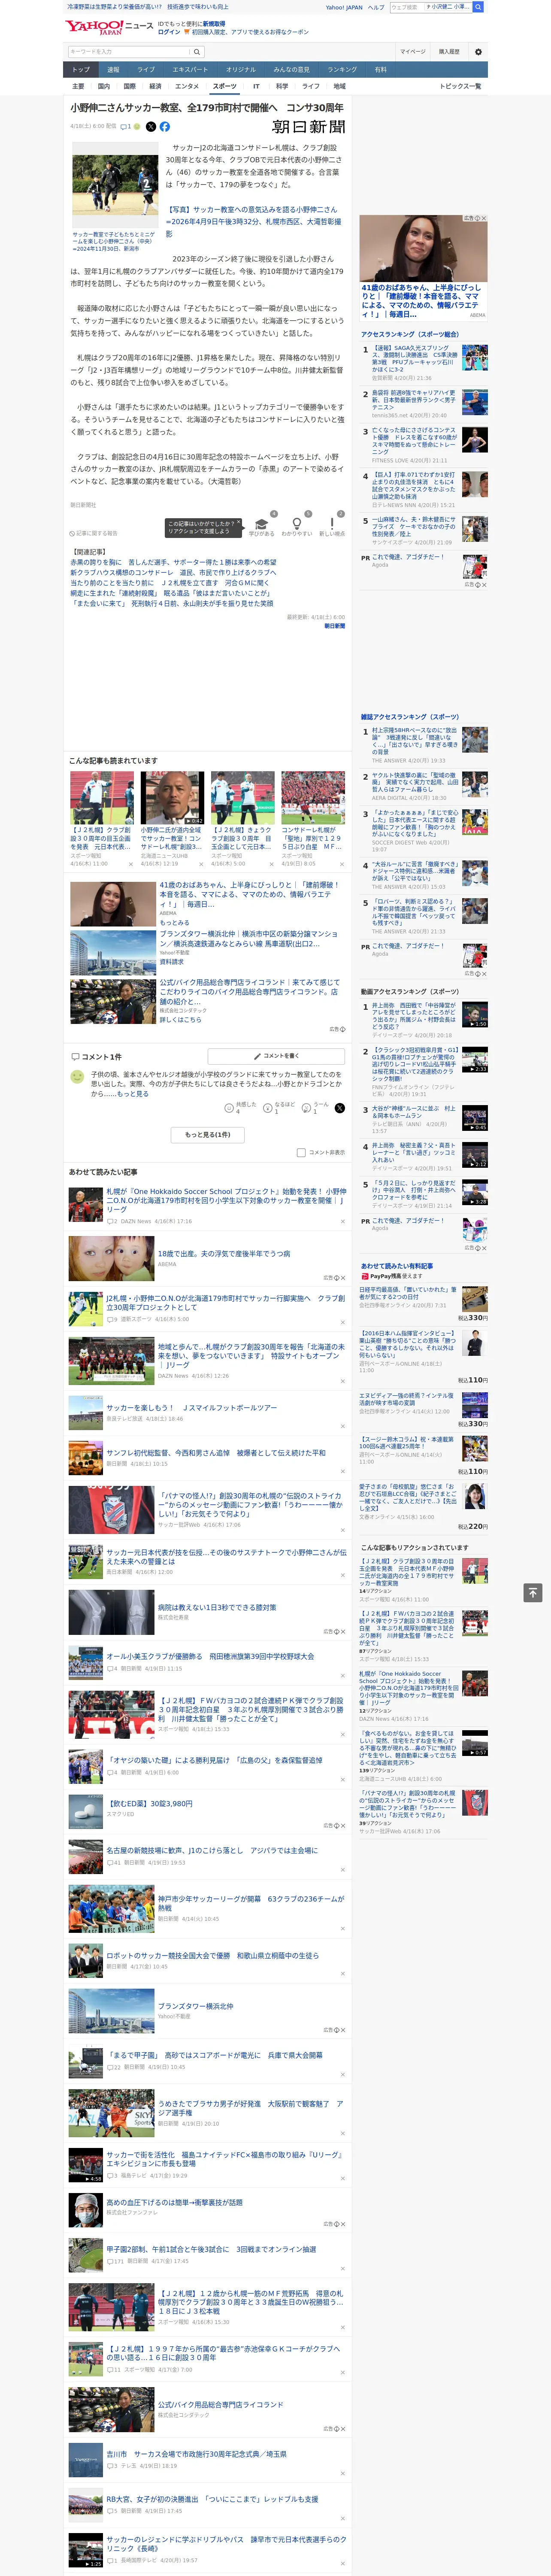Click the back-to-top arrow button
This screenshot has height=2576, width=551.
pos(532,1593)
